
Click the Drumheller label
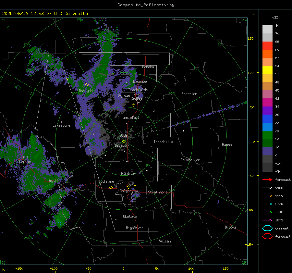190,160
